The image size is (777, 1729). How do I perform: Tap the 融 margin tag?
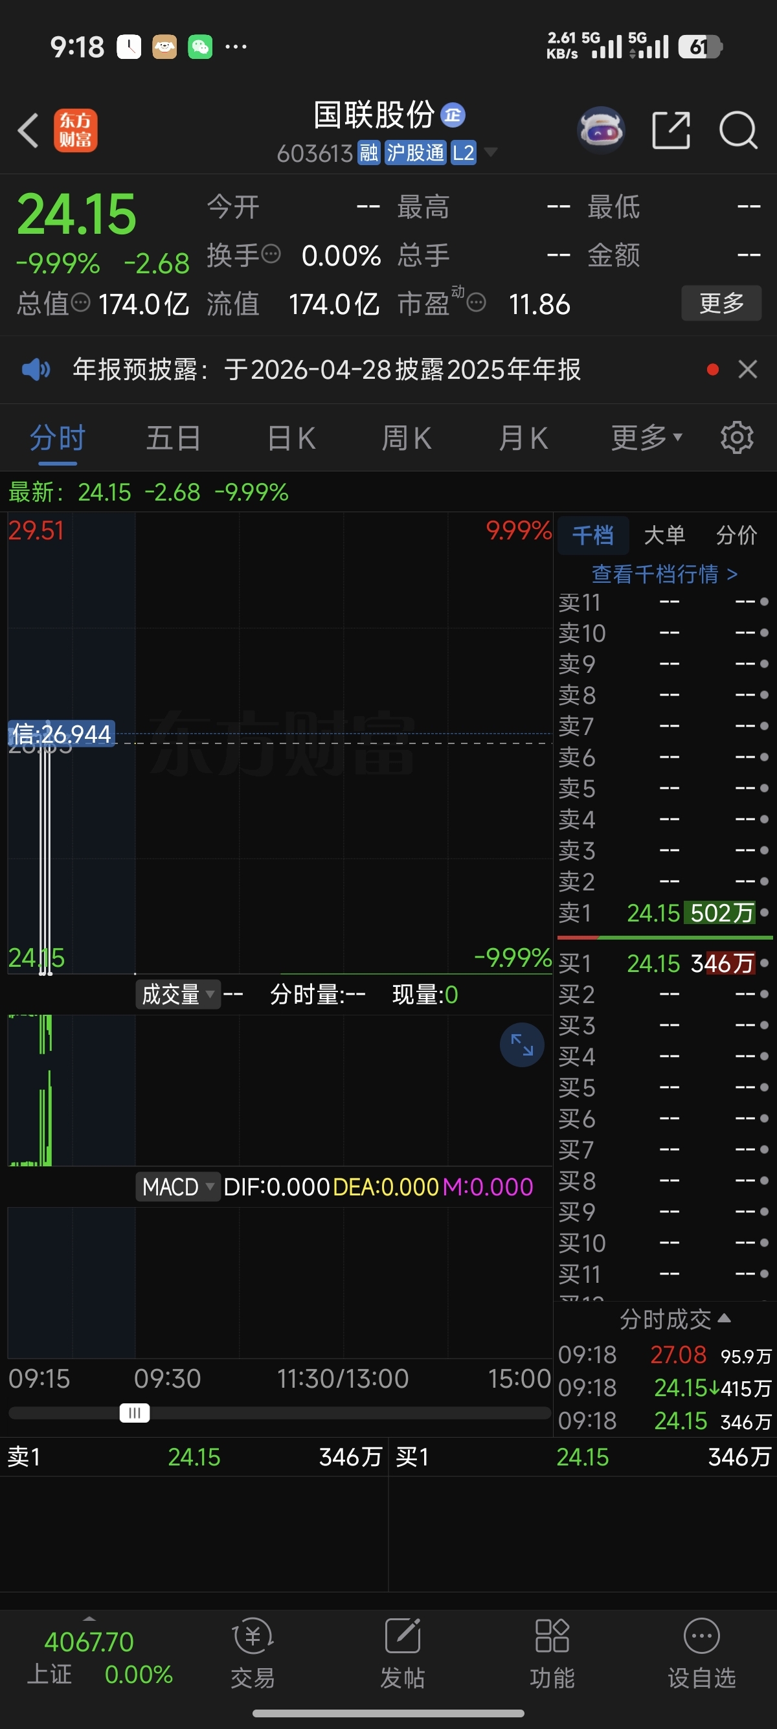368,153
